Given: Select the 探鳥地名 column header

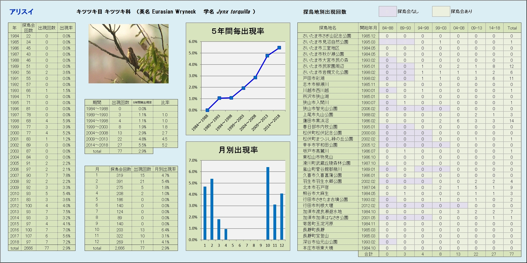Looking at the screenshot, I should [328, 28].
